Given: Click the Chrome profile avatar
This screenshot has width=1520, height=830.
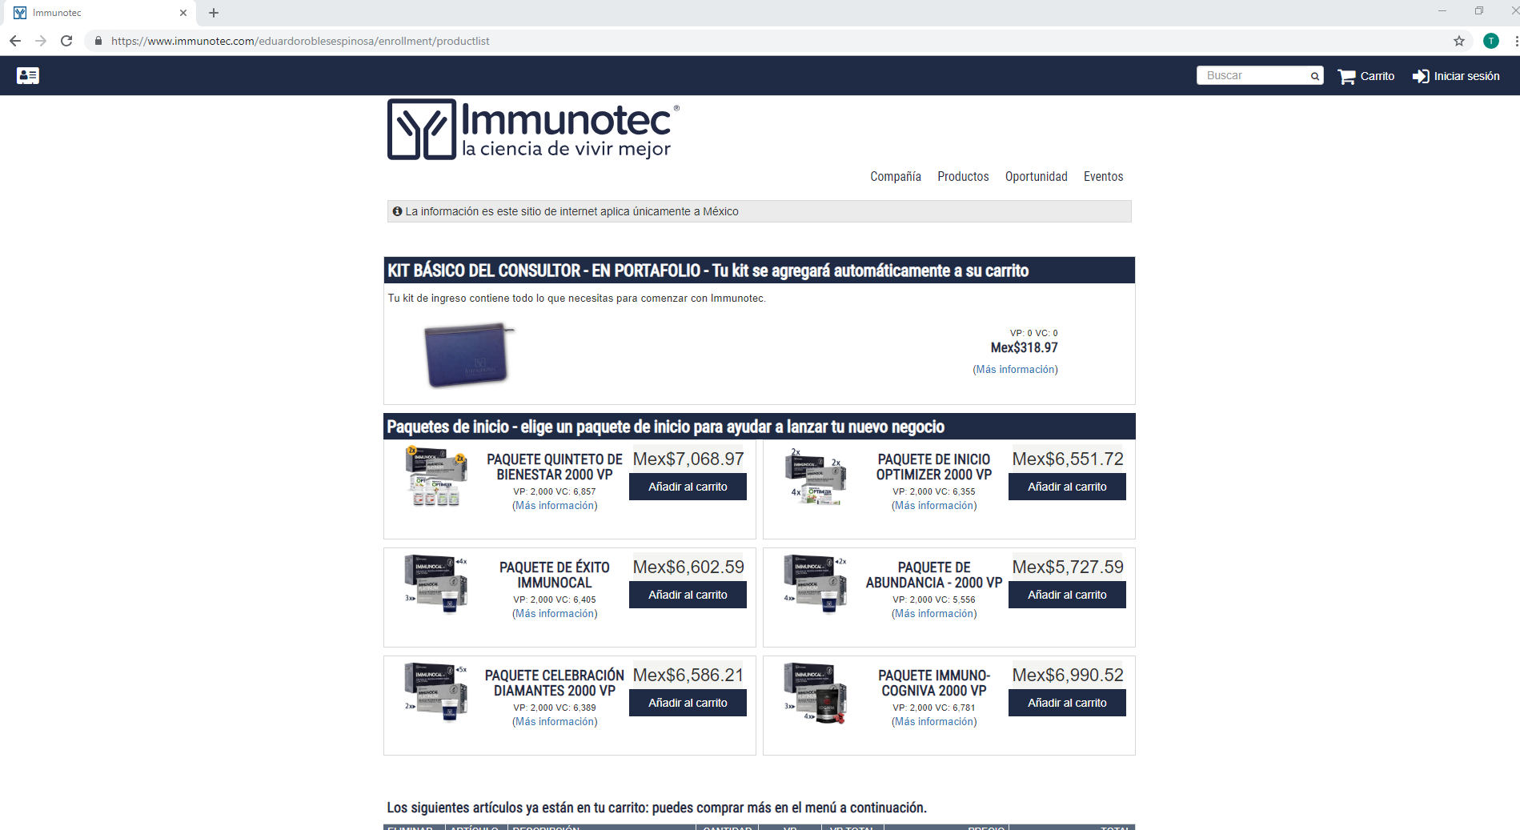Looking at the screenshot, I should click(1490, 41).
